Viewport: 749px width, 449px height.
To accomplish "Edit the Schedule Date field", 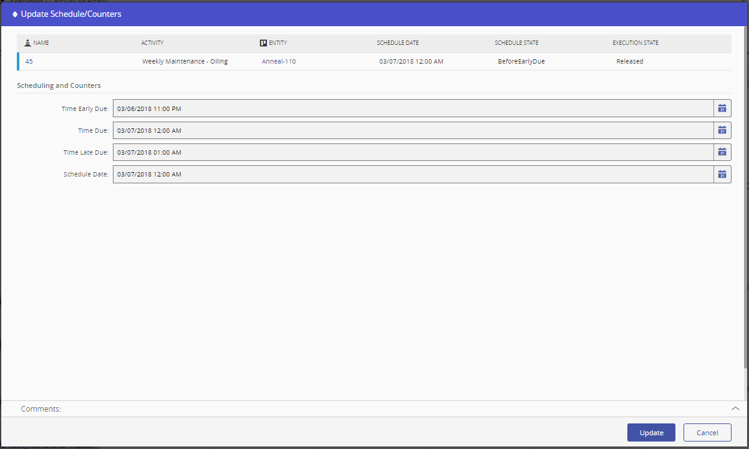I will coord(413,174).
